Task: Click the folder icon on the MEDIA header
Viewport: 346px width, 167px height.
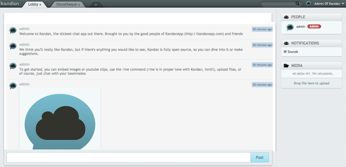Action: pos(286,65)
